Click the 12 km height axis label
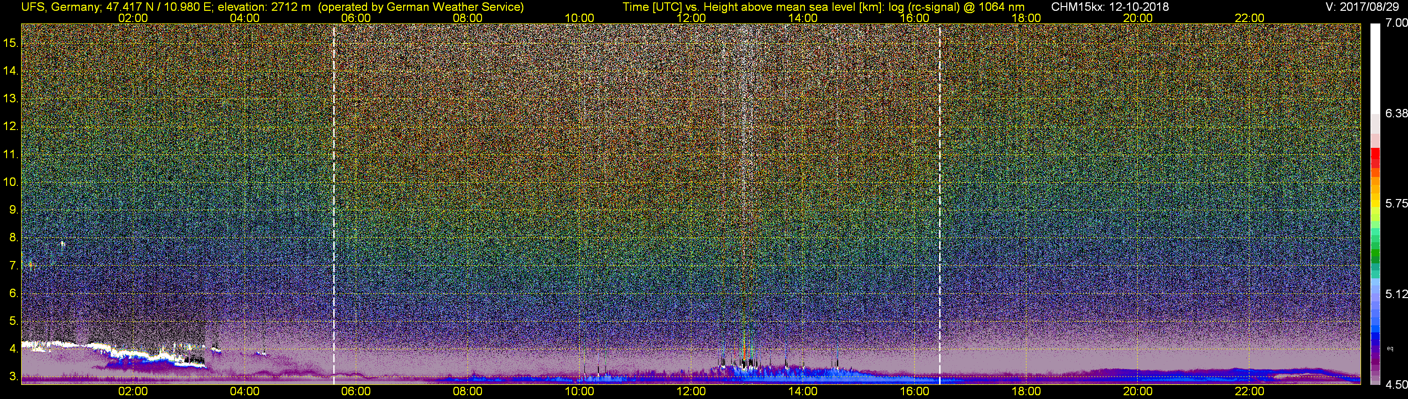 tap(11, 126)
